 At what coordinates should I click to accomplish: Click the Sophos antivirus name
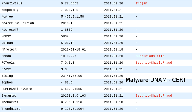7,82
